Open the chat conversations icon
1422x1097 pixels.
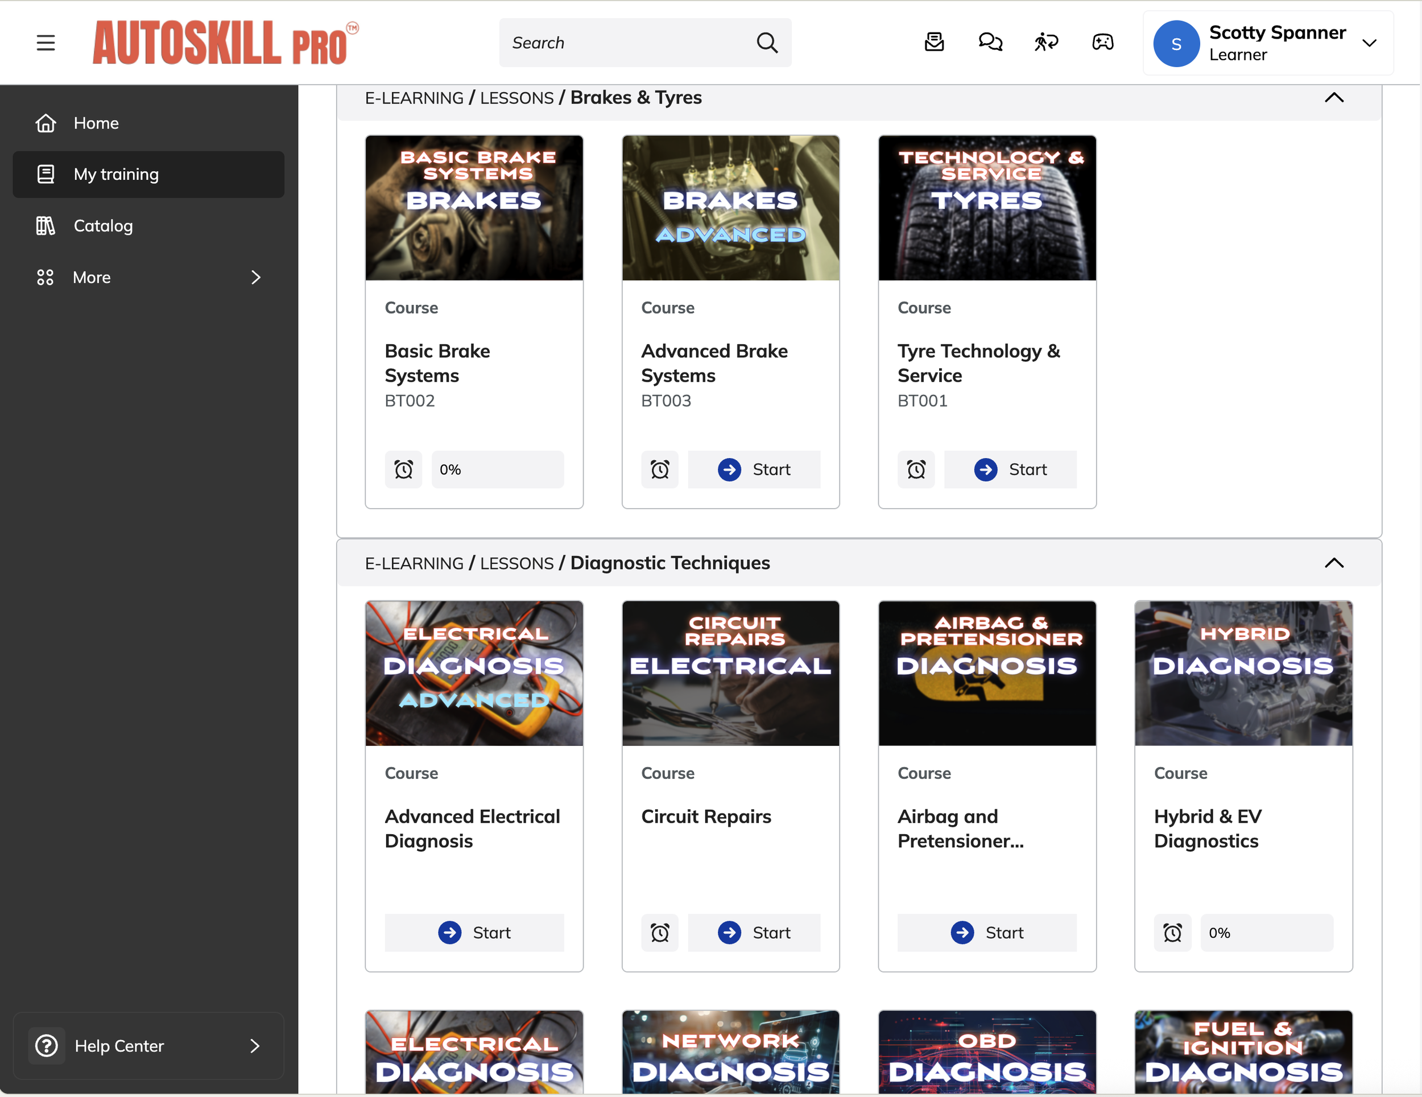click(x=990, y=43)
